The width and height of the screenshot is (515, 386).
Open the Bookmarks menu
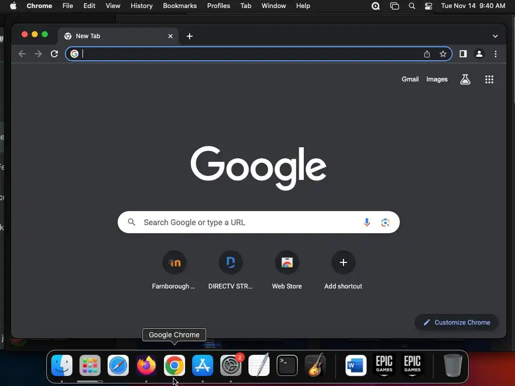pyautogui.click(x=180, y=6)
